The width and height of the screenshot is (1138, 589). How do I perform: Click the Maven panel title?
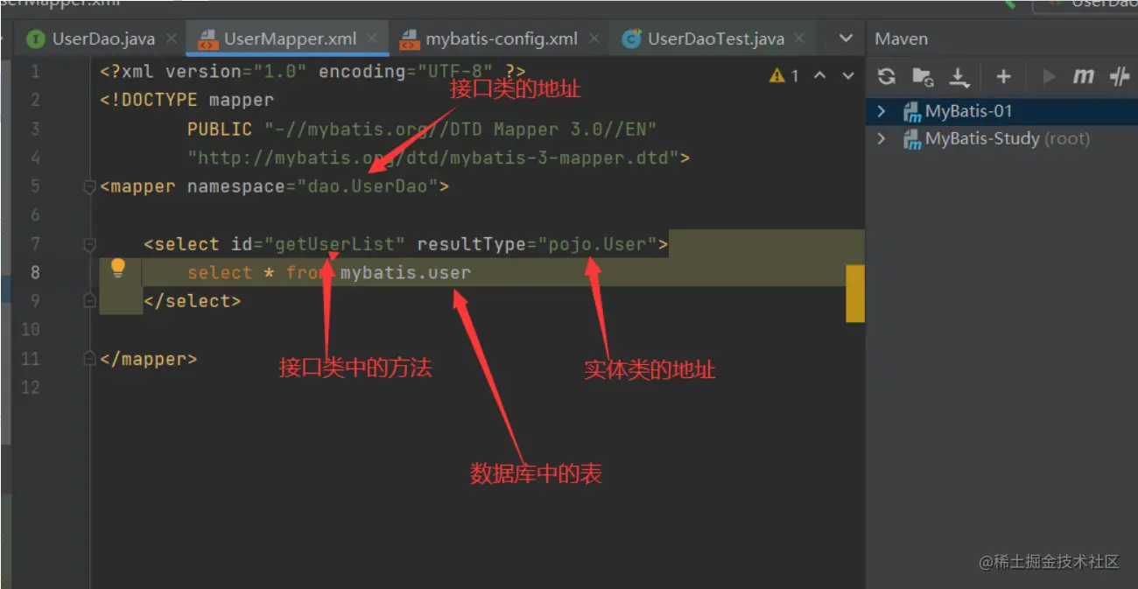tap(902, 39)
